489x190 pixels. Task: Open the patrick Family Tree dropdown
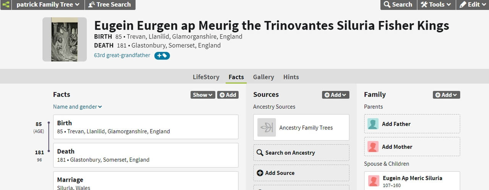[x=48, y=5]
